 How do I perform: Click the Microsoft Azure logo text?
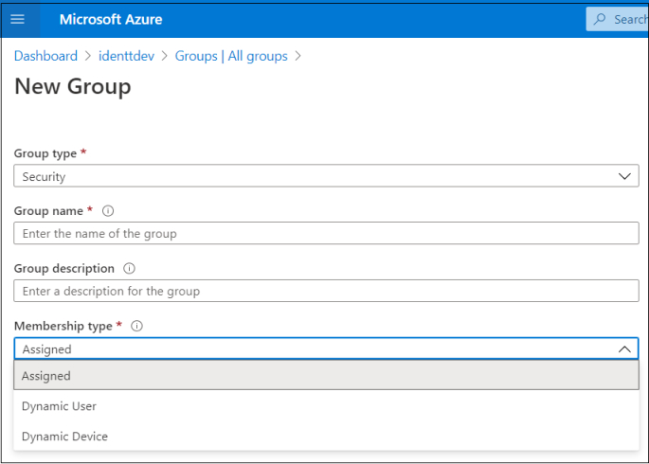[x=111, y=20]
